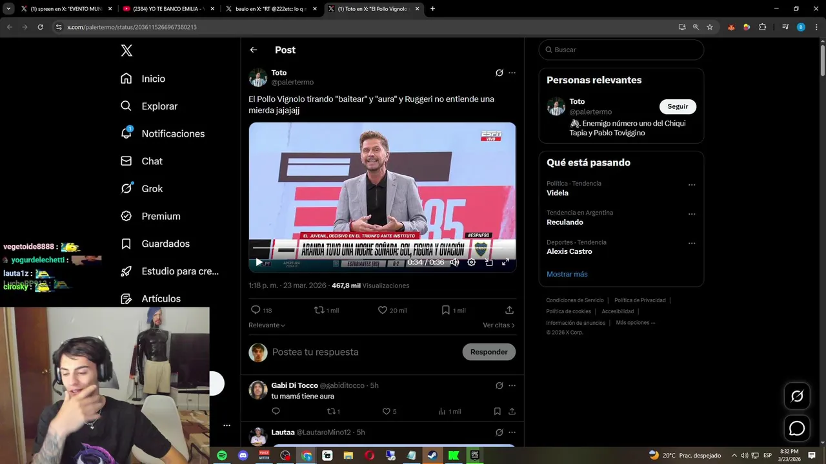Open Epic Games launcher from taskbar
Image resolution: width=826 pixels, height=464 pixels.
[x=475, y=456]
